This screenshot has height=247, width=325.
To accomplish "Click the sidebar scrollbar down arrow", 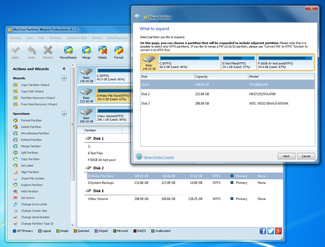I will pos(73,225).
